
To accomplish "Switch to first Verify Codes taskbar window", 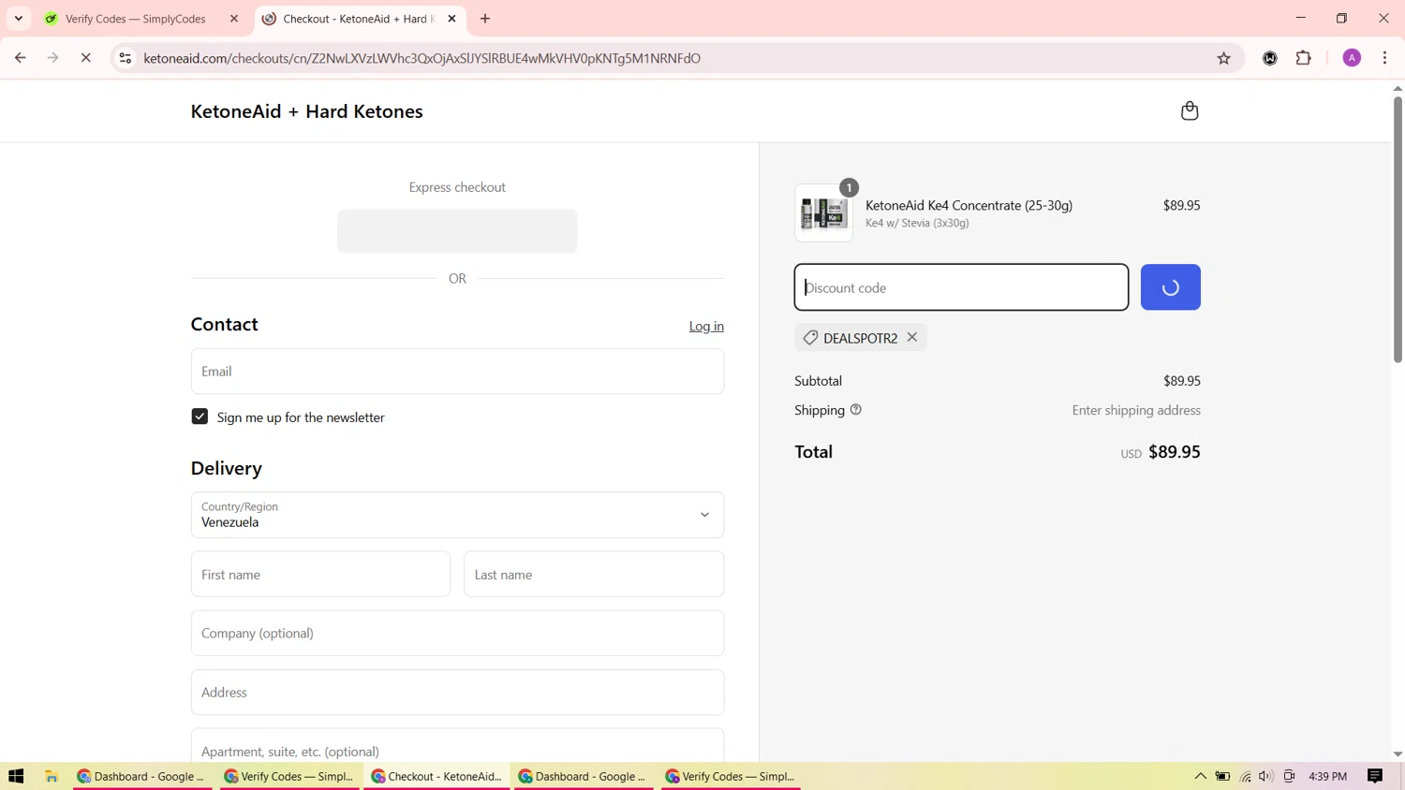I will [x=290, y=776].
